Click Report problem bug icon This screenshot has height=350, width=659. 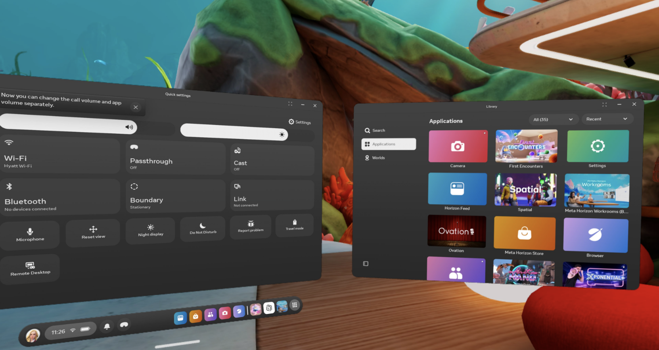(251, 226)
